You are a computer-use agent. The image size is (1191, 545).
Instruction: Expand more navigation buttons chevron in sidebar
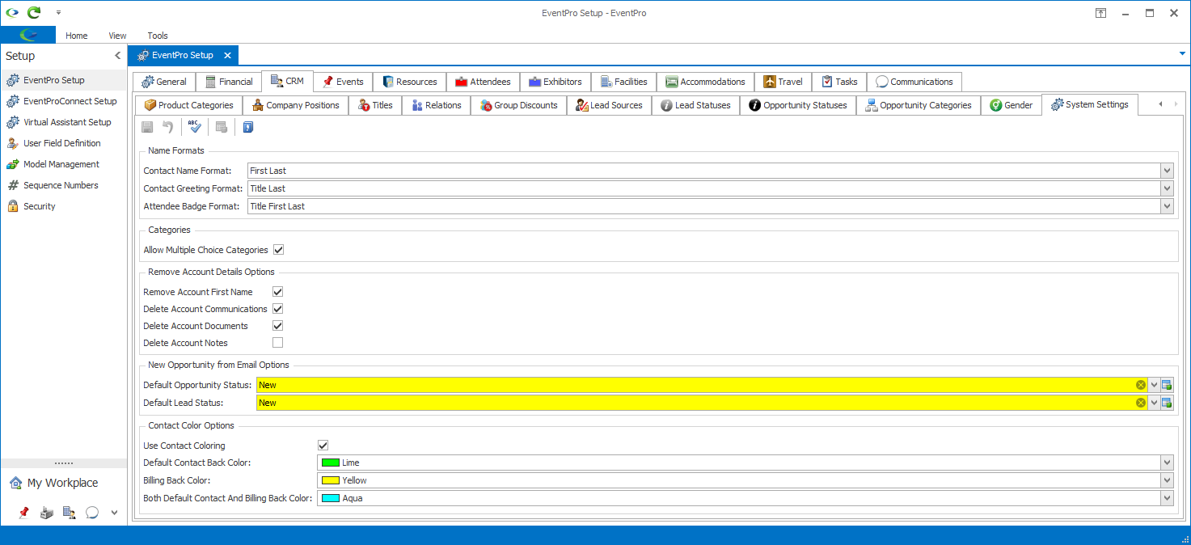pos(114,512)
